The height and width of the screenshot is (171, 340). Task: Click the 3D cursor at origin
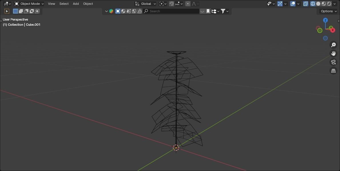point(176,148)
